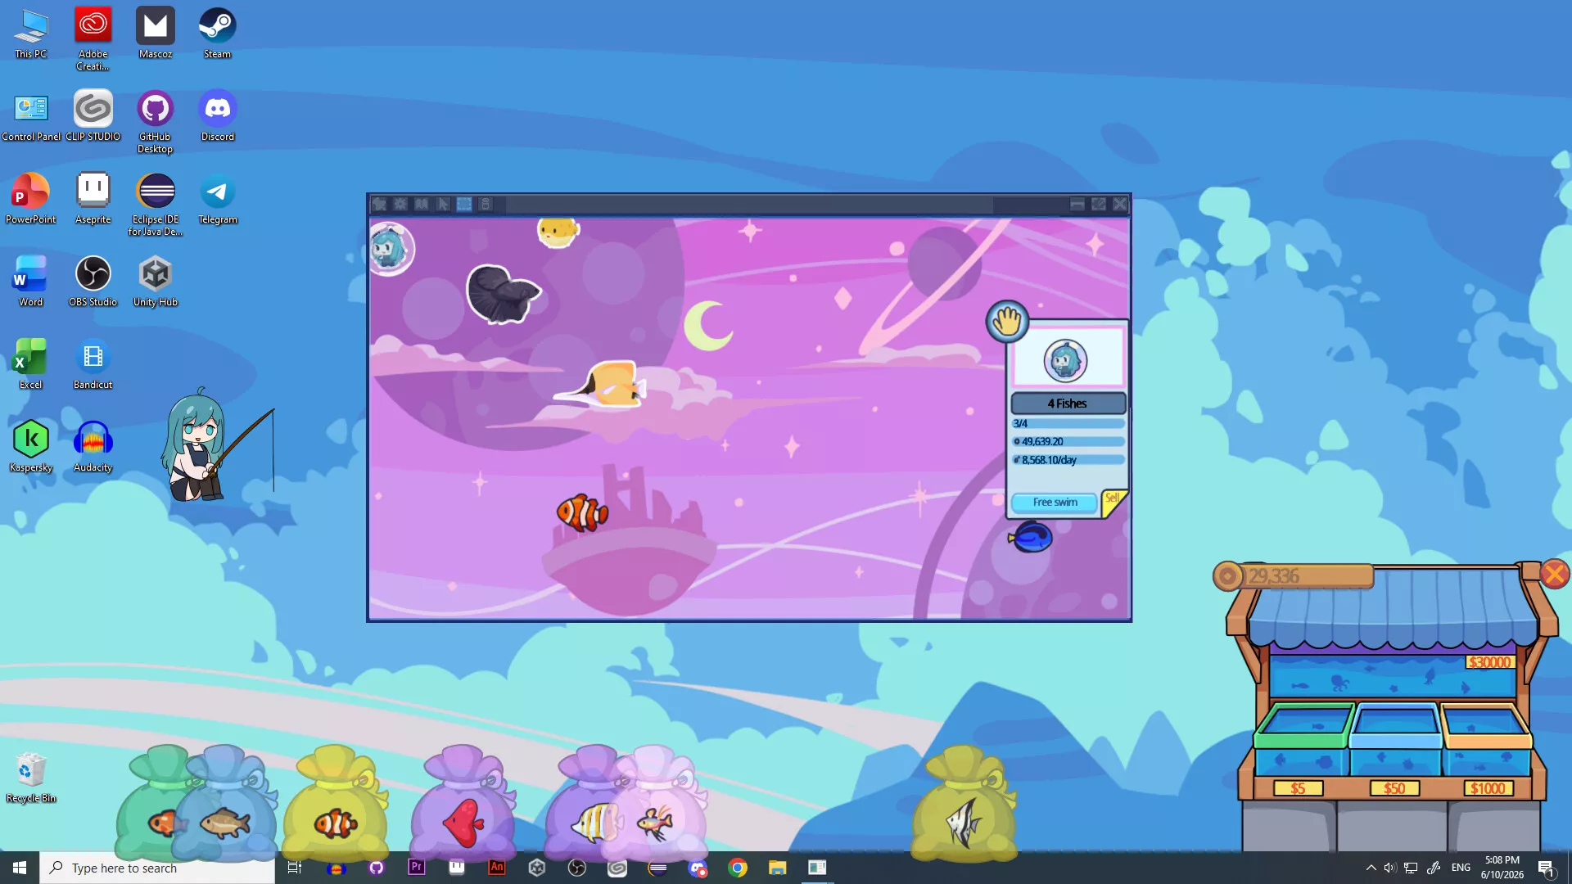Click the yellow hand grab icon

1007,321
